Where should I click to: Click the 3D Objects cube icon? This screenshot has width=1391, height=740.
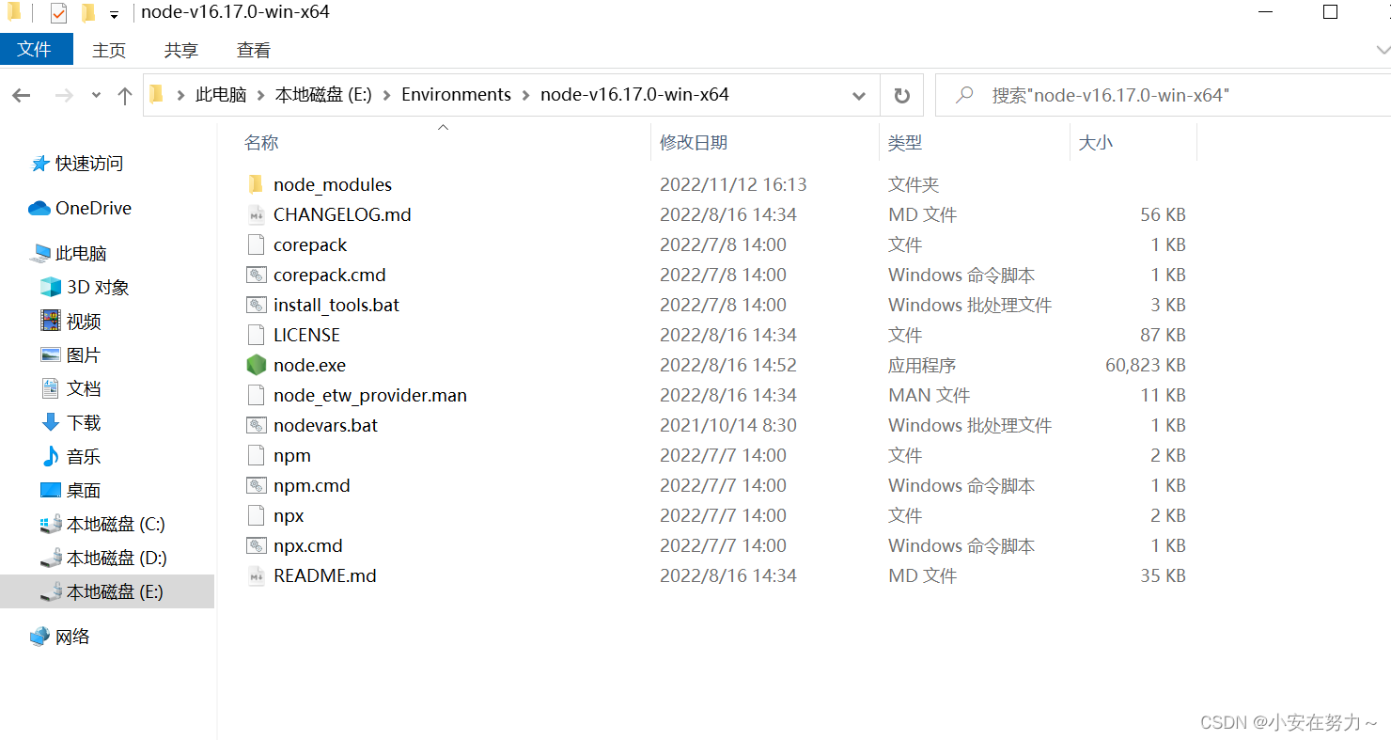51,287
